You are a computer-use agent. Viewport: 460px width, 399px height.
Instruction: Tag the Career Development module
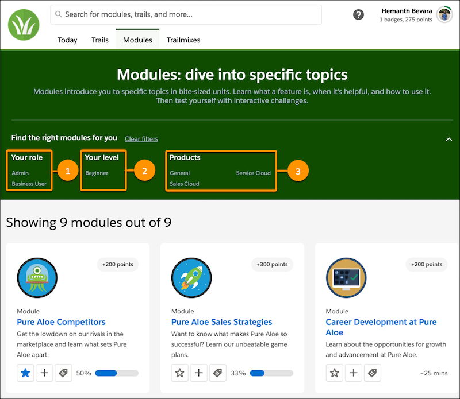tap(372, 373)
